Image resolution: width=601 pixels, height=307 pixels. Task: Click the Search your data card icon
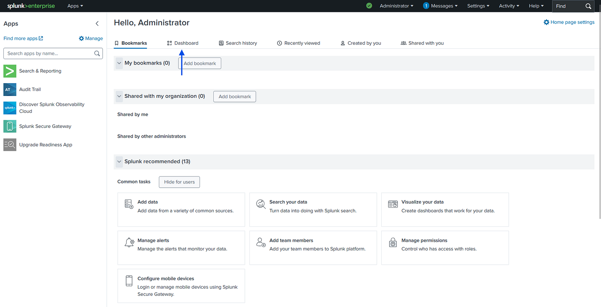coord(261,204)
